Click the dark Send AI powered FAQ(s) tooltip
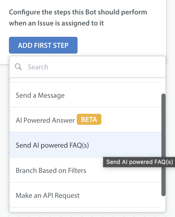This screenshot has width=175, height=217. tap(139, 162)
